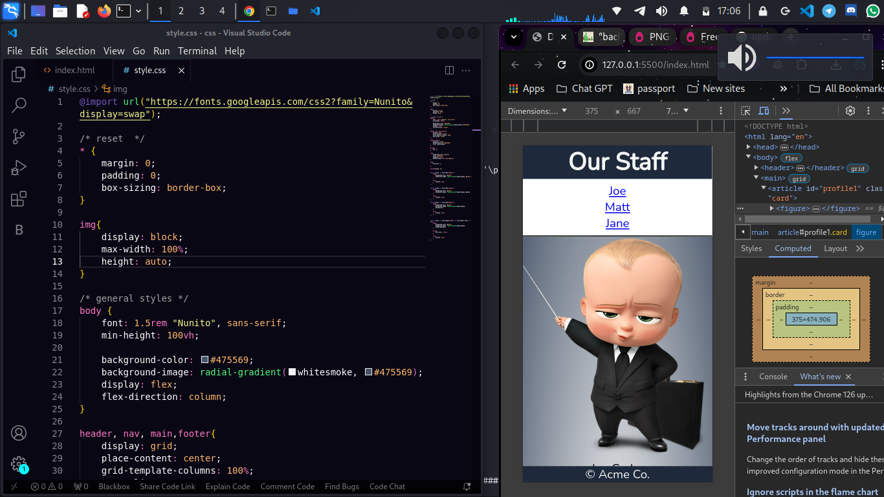Click the viewport width field showing 375

591,111
